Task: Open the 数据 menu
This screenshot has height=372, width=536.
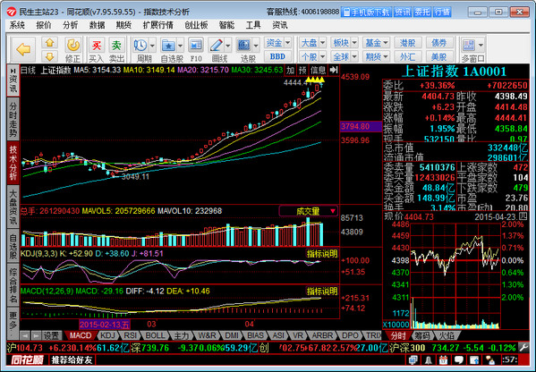Action: pos(97,25)
